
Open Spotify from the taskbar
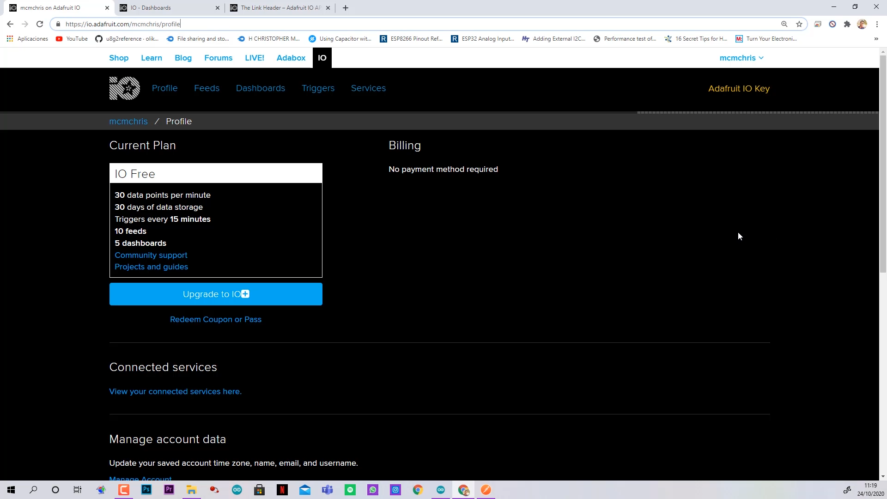350,490
